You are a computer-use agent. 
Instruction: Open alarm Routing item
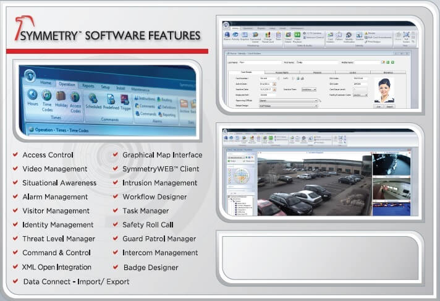(x=165, y=100)
